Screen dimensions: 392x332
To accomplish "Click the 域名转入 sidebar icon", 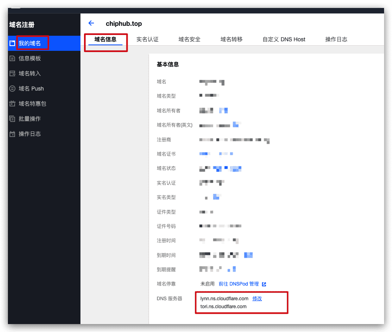I will (12, 73).
